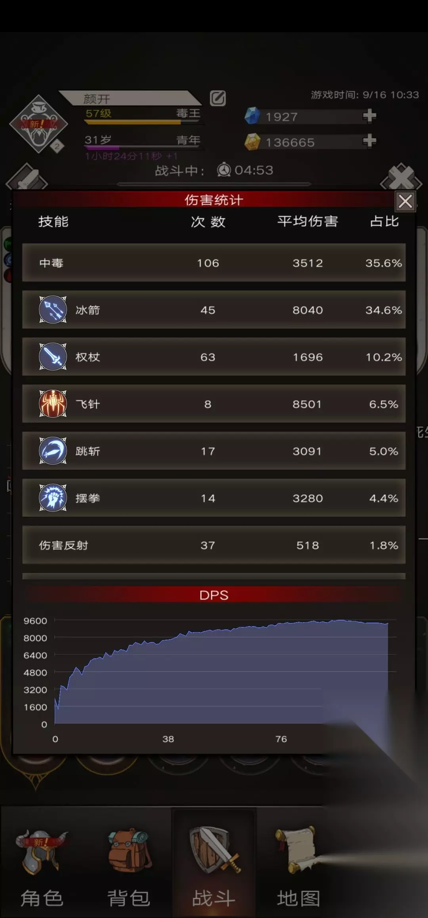
Task: Click the 冰箭 ice arrow skill icon
Action: pyautogui.click(x=53, y=310)
